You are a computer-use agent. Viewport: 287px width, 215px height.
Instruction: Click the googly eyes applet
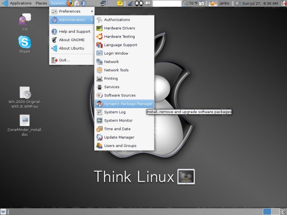click(139, 3)
